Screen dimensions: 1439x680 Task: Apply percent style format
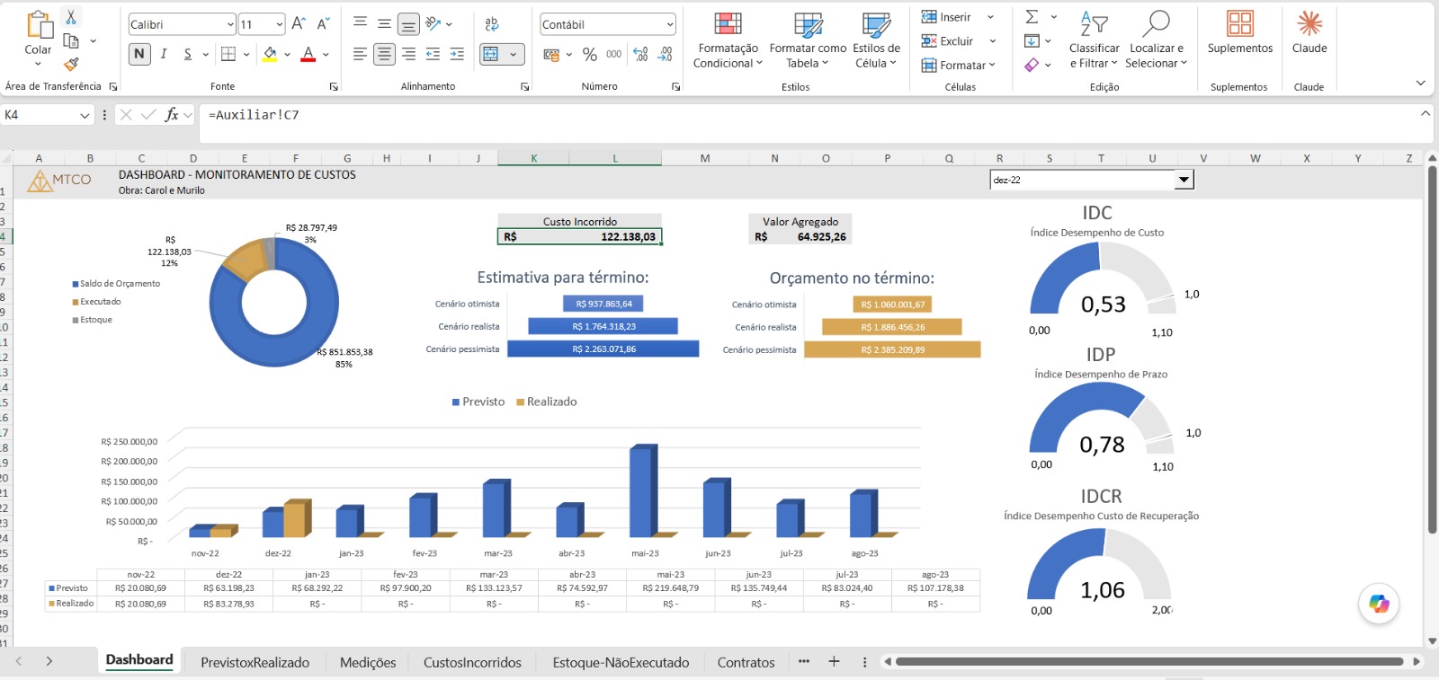click(x=590, y=55)
